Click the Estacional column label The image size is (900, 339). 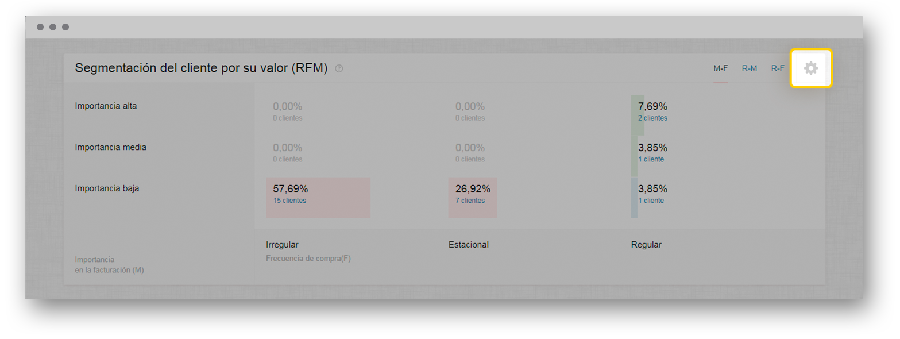(468, 245)
